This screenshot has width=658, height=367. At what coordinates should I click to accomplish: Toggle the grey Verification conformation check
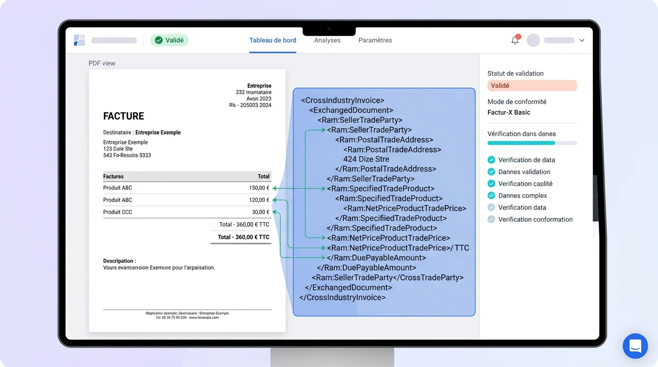491,219
